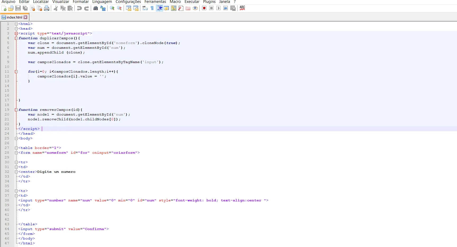
Task: Collapse the duplicarCampos function fold
Action: tap(16, 38)
